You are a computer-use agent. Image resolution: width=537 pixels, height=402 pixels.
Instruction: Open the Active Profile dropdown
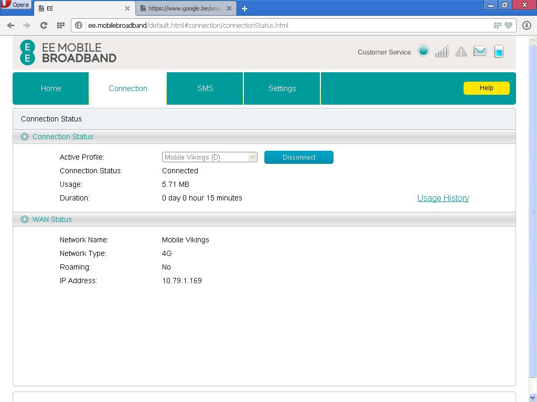209,157
